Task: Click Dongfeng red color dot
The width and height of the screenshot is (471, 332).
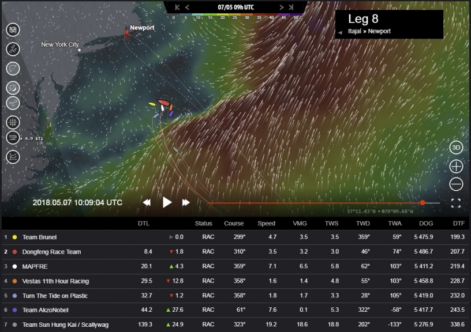Action: click(14, 252)
